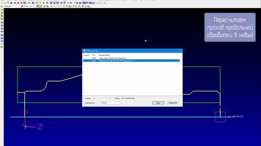Select the arc drawing tool
This screenshot has width=261, height=146.
tap(61, 6)
